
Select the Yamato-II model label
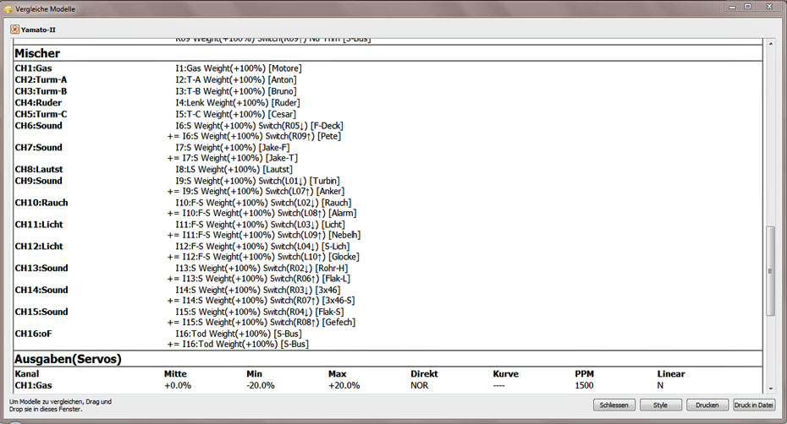[x=39, y=30]
